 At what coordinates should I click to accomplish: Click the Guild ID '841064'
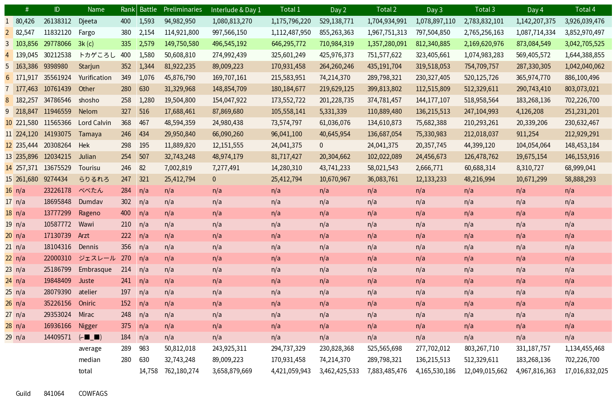(54, 394)
